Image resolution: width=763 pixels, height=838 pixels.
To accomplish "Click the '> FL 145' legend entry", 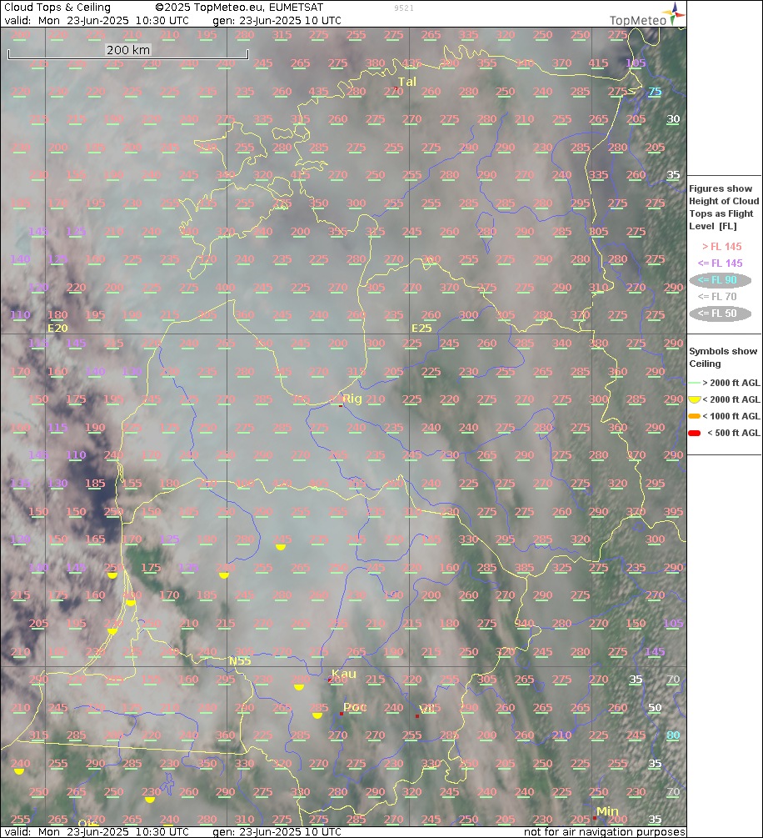I will coord(722,247).
